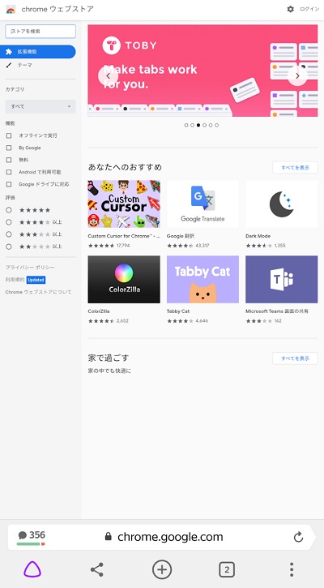Screen dimensions: 324x588
Task: Open a new tab with plus icon
Action: 162,569
